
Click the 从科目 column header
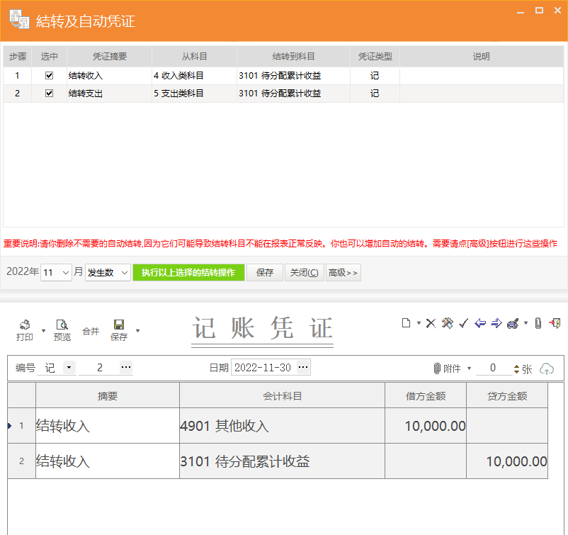[194, 56]
